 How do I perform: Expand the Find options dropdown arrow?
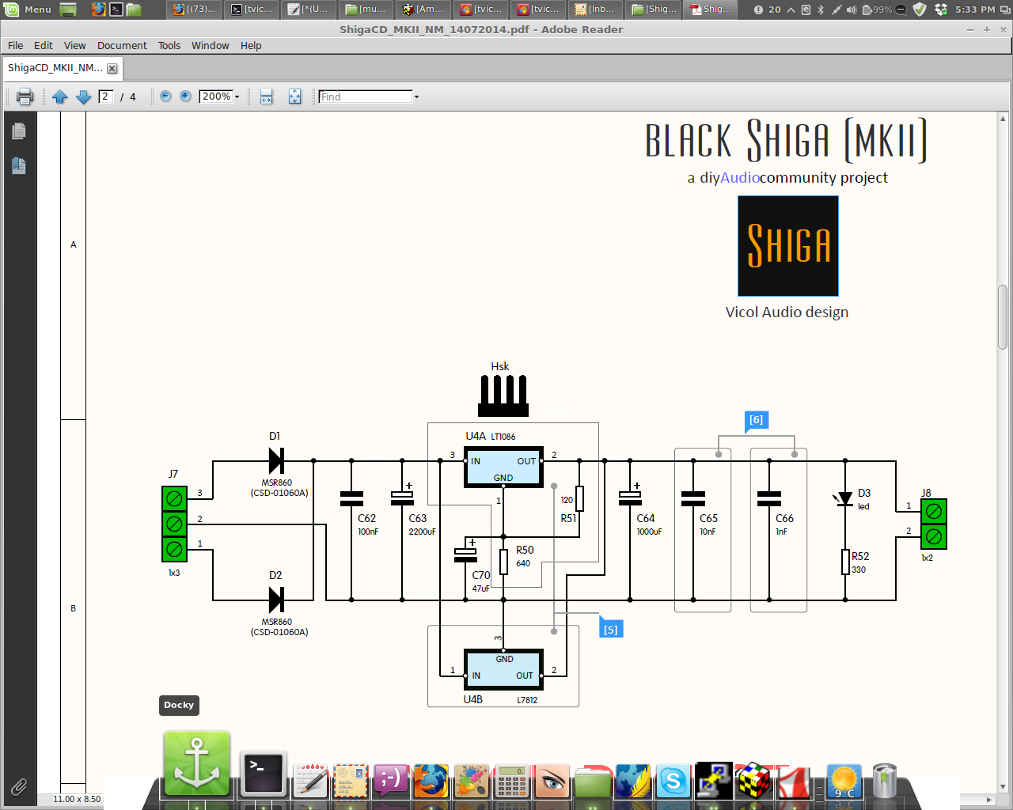416,97
